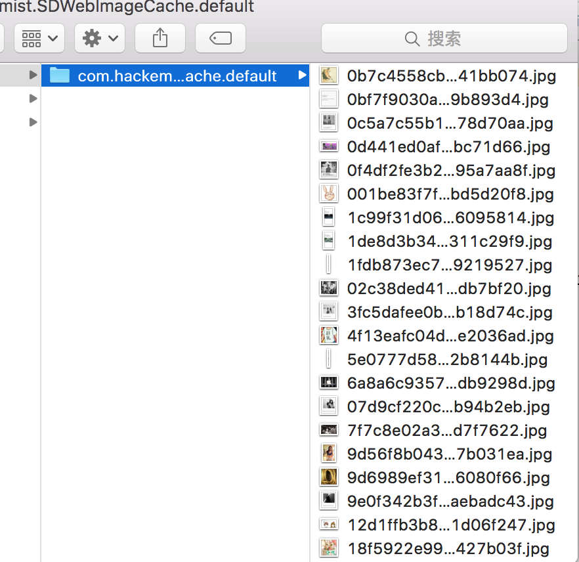The height and width of the screenshot is (562, 579).
Task: Click the folder icon of com.hackem...ache.default
Action: pos(60,76)
